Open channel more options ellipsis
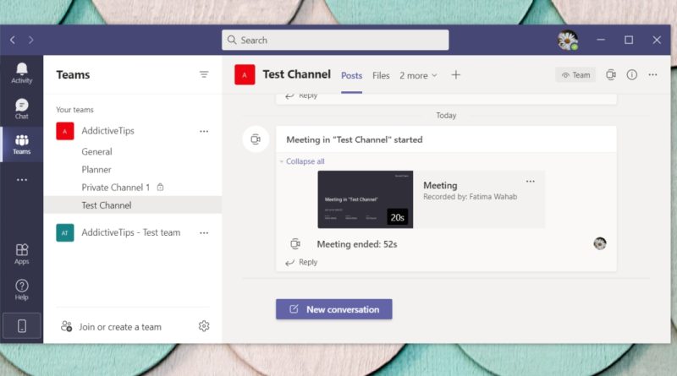Screen dimensions: 677x376 652,75
